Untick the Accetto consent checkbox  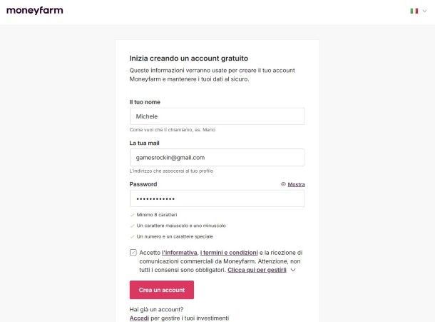tap(133, 253)
